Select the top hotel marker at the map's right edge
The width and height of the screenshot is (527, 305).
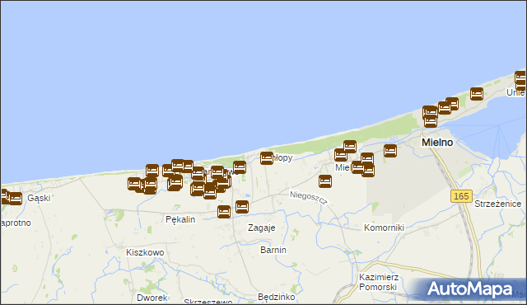[x=520, y=77]
